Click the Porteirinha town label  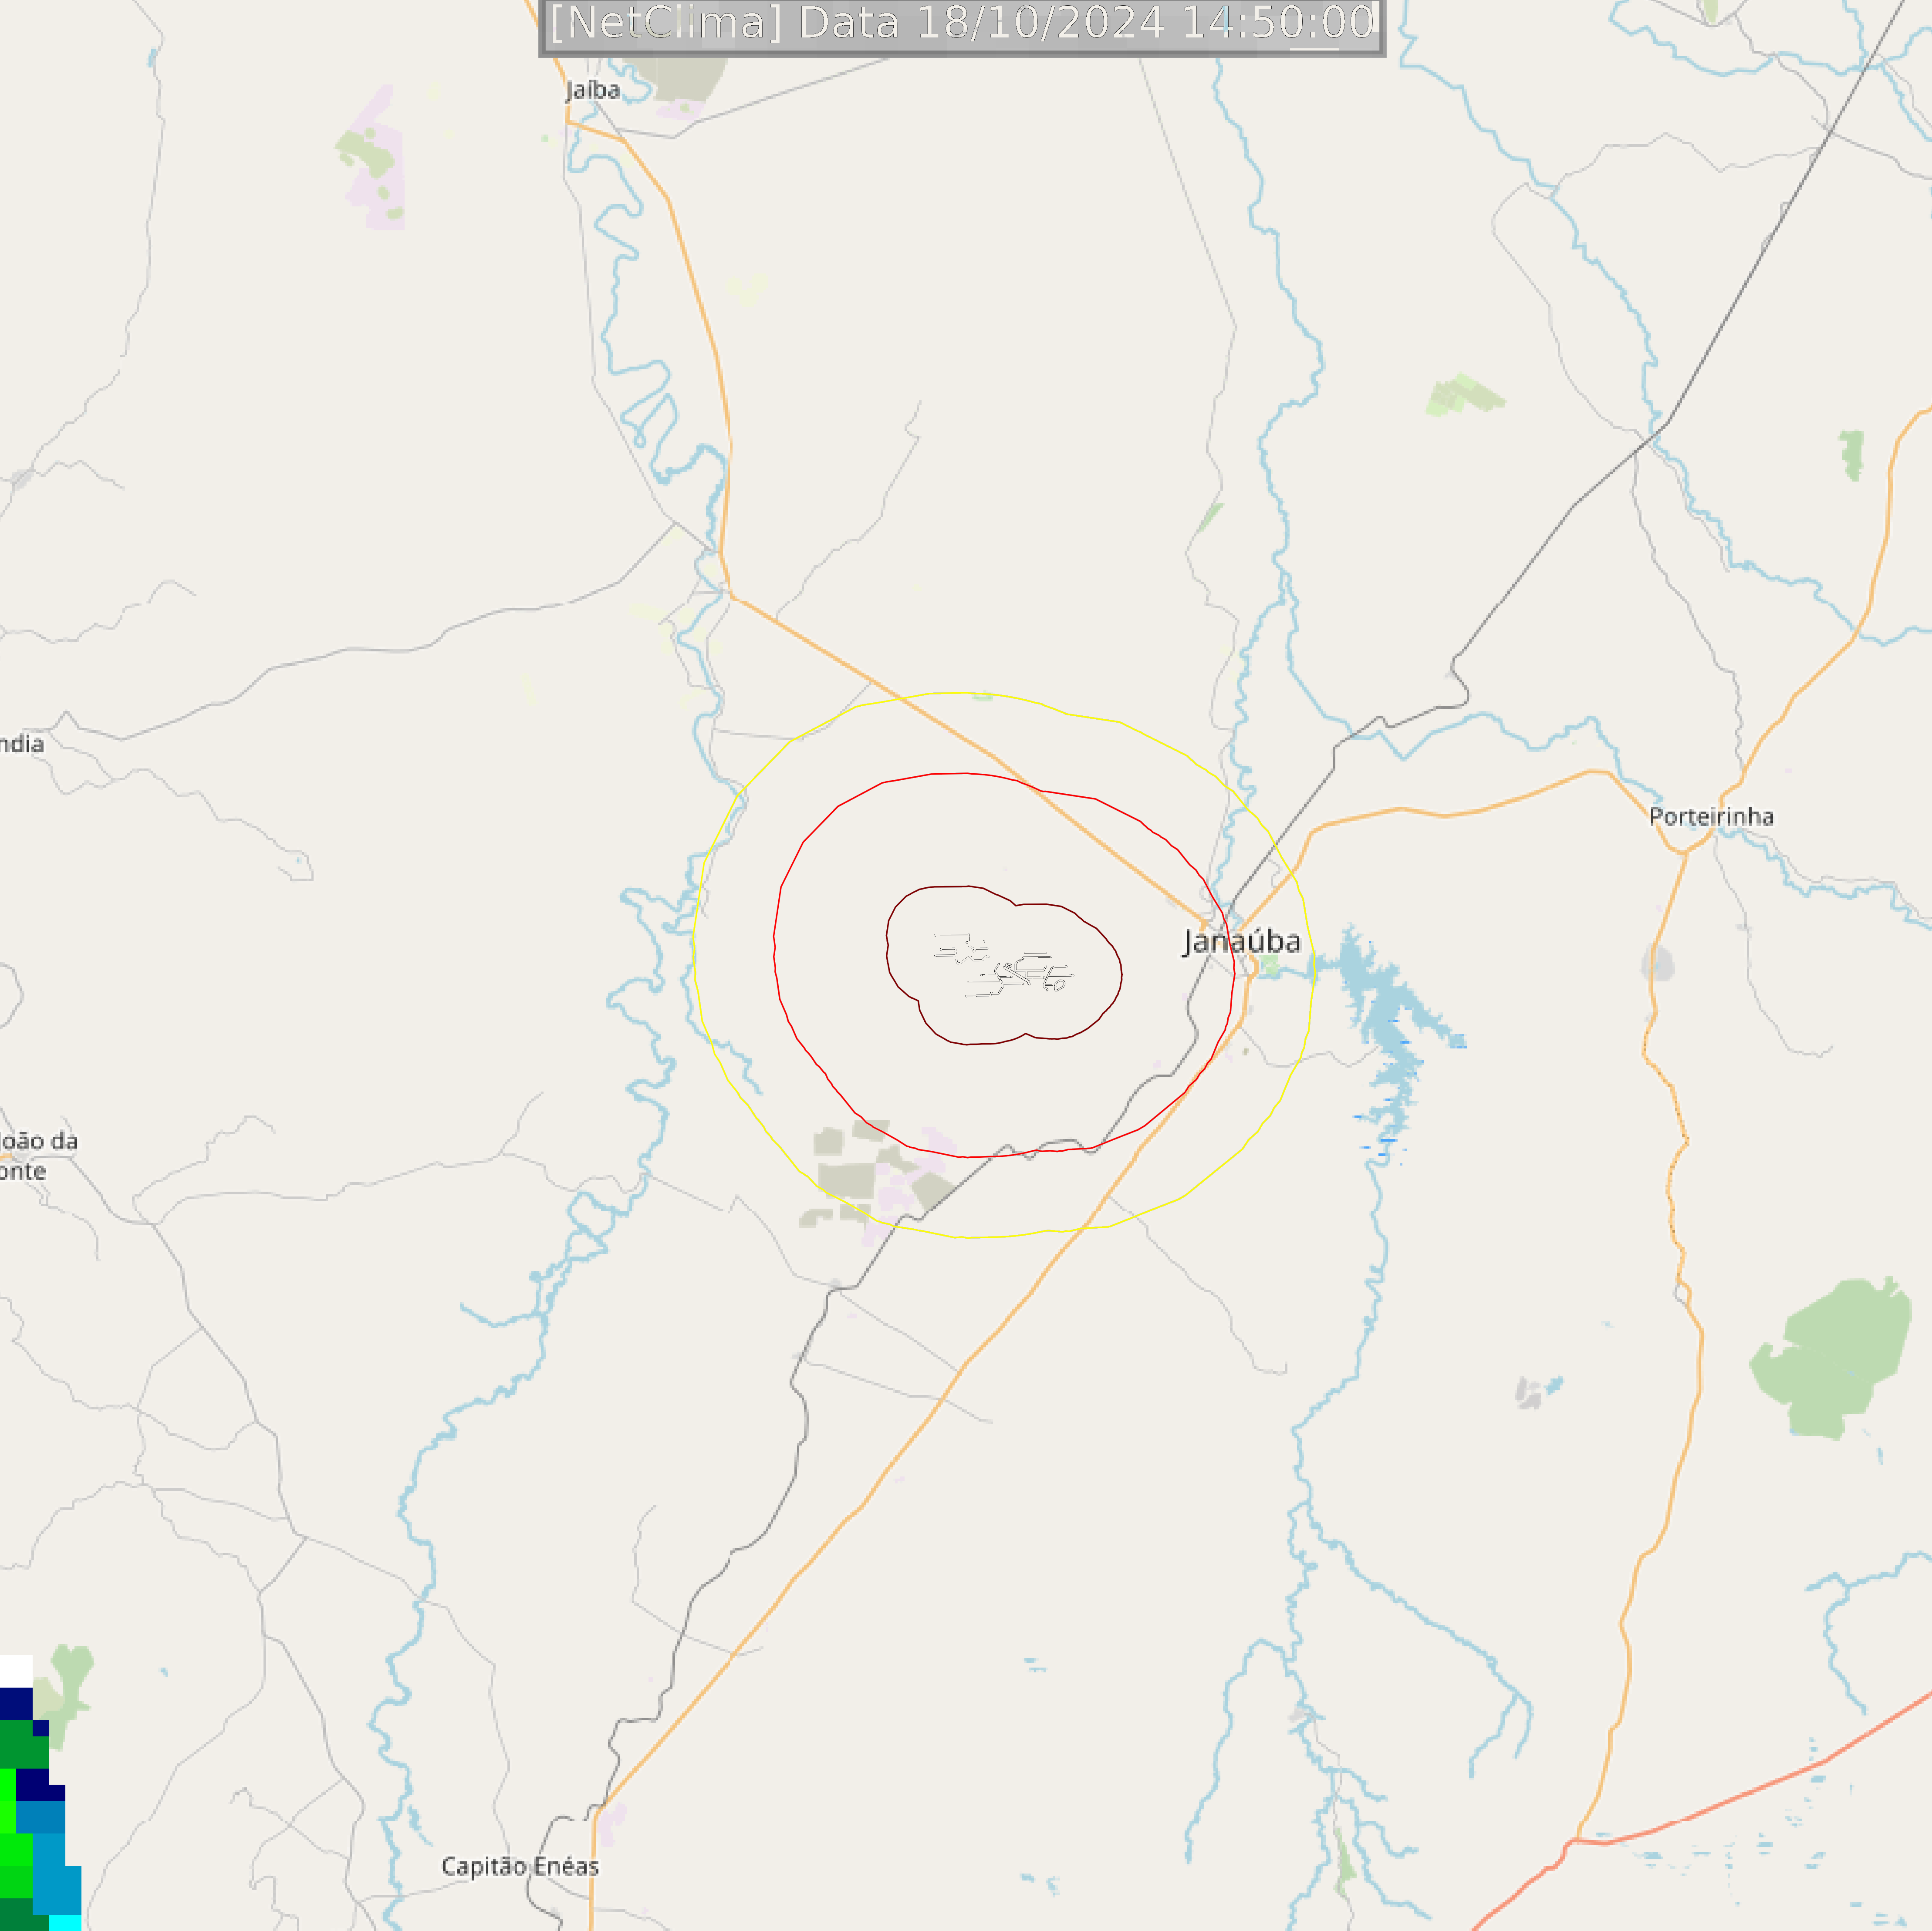1711,816
